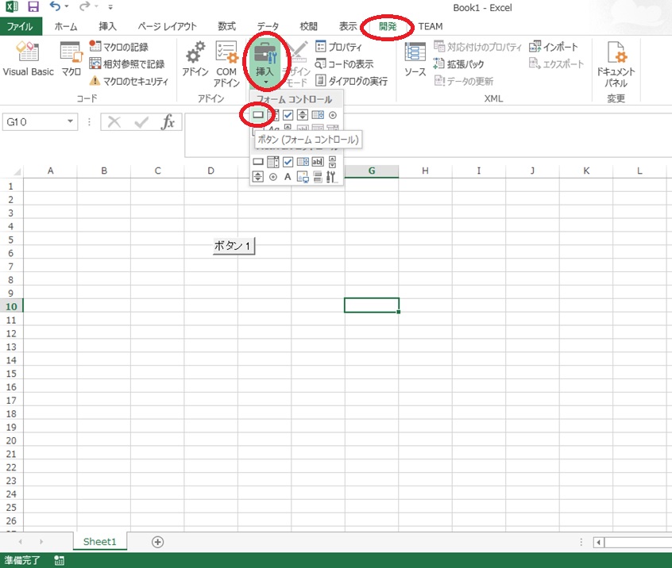
Task: Select the ActiveX text box (abl) icon
Action: coord(318,162)
